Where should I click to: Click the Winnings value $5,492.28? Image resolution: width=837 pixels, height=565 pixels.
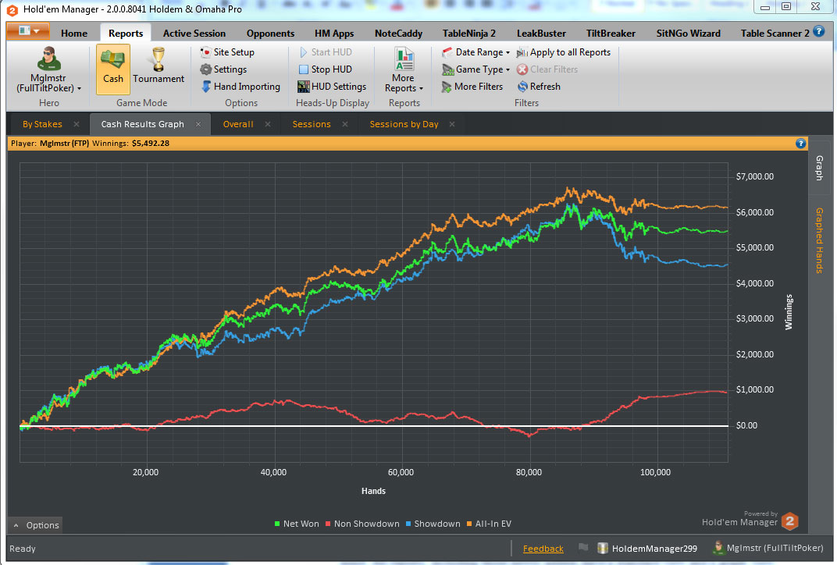(x=151, y=143)
